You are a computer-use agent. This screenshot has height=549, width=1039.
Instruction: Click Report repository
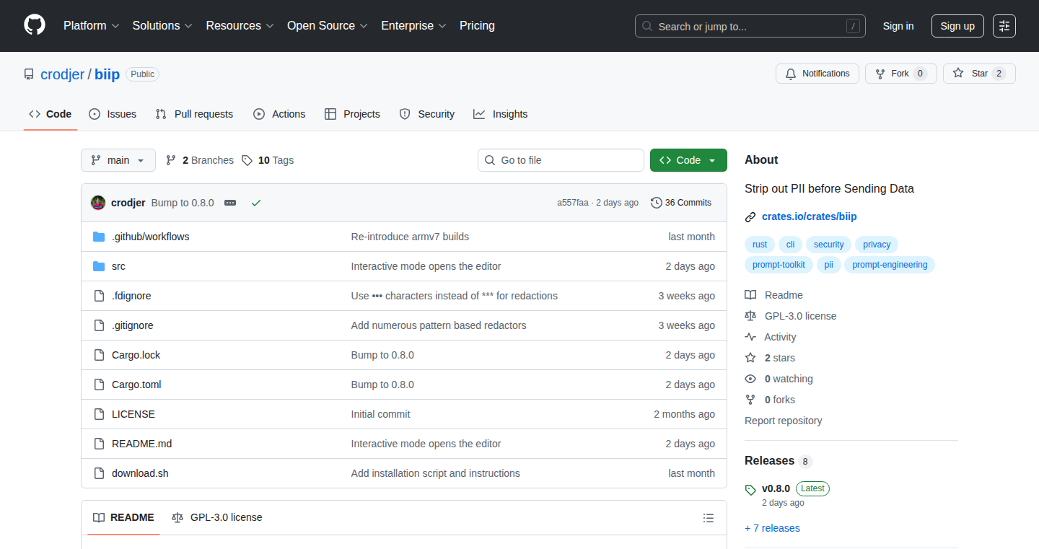coord(784,421)
